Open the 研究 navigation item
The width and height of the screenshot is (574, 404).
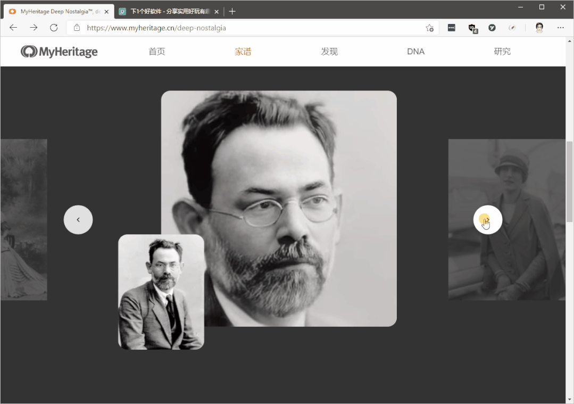(502, 52)
